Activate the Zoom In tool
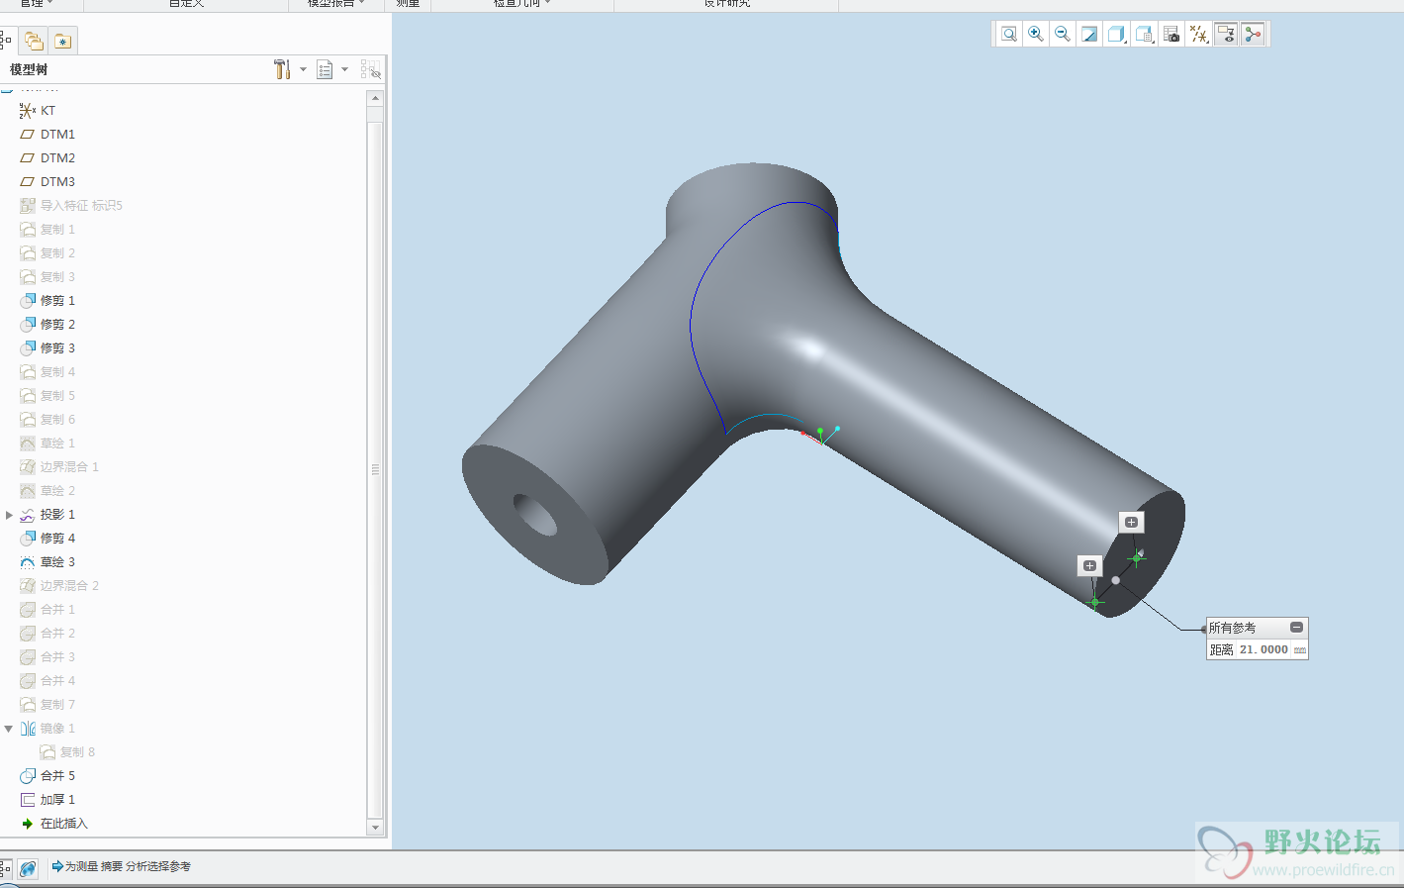 [1036, 35]
